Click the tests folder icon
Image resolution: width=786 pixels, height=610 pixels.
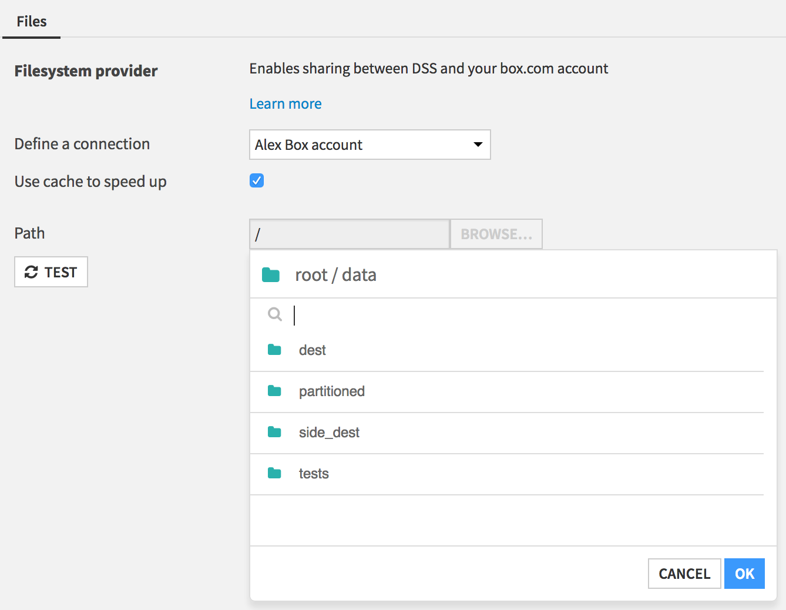click(274, 474)
